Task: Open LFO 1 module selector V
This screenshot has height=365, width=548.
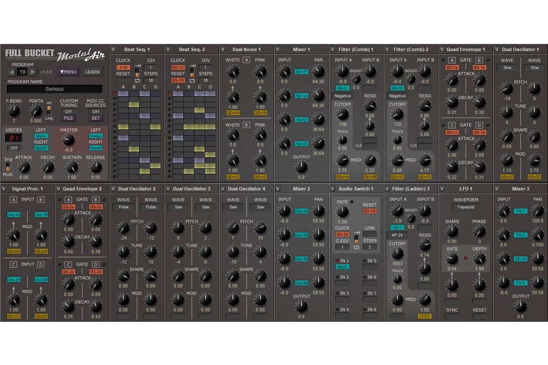Action: point(442,188)
